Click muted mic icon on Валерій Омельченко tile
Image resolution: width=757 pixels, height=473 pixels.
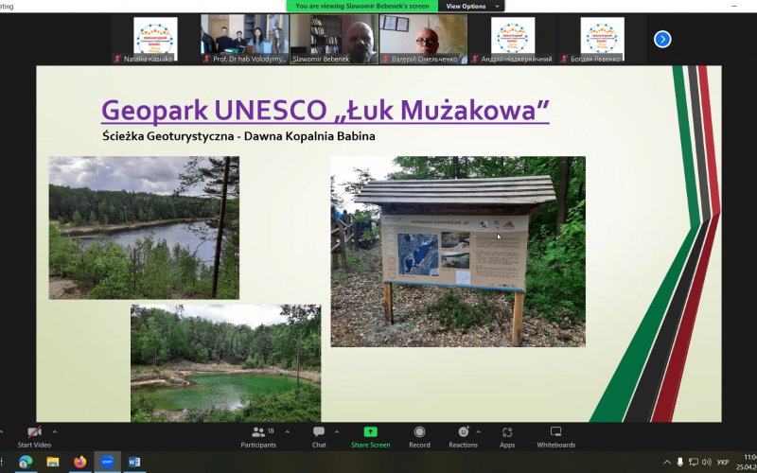385,59
